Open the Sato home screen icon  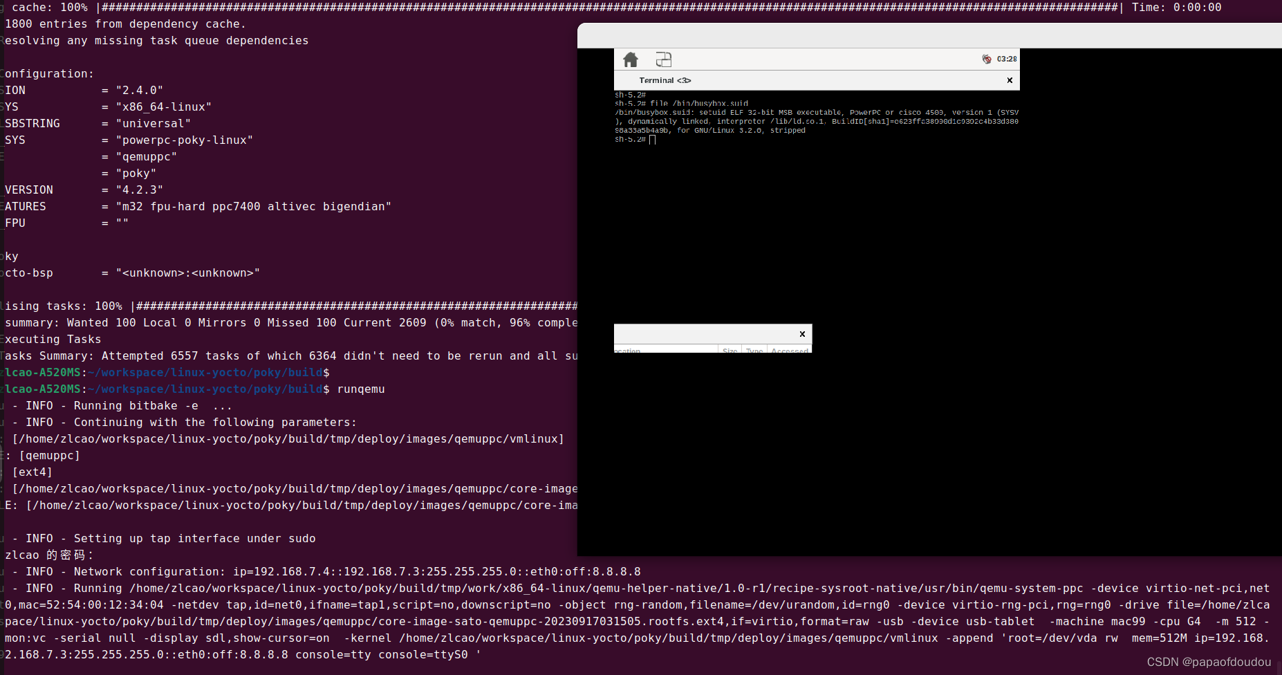630,59
